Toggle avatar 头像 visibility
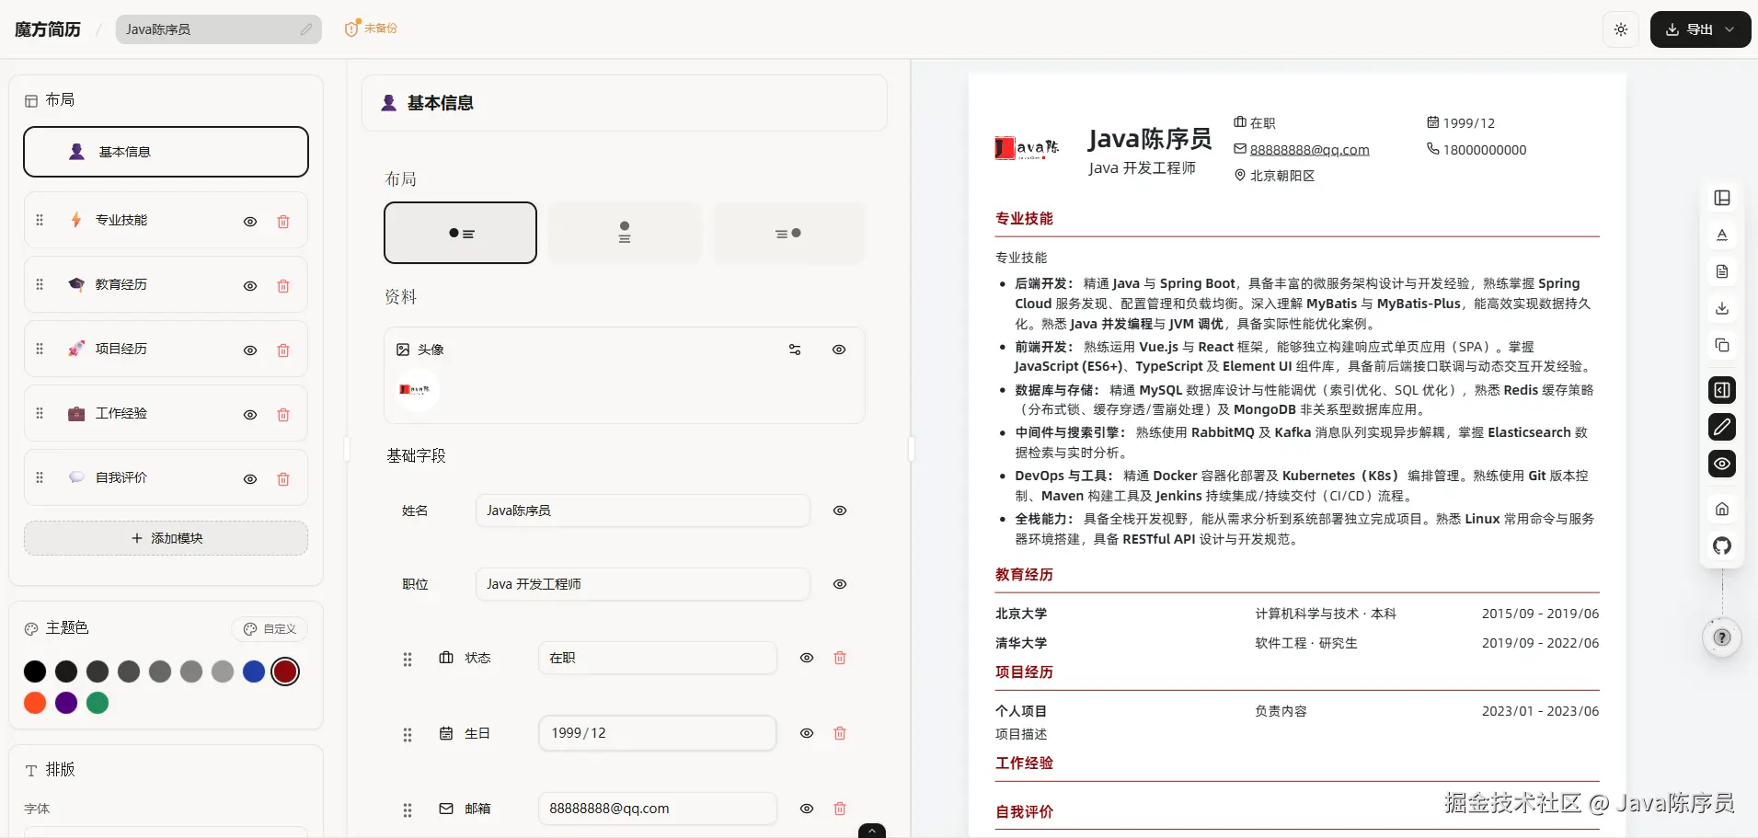The image size is (1758, 838). (839, 350)
